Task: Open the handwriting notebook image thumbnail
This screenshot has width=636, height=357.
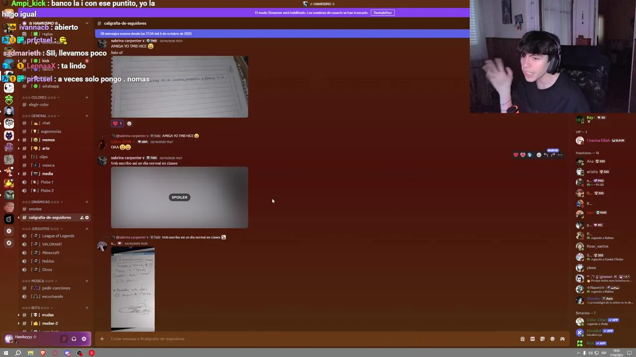Action: click(179, 87)
